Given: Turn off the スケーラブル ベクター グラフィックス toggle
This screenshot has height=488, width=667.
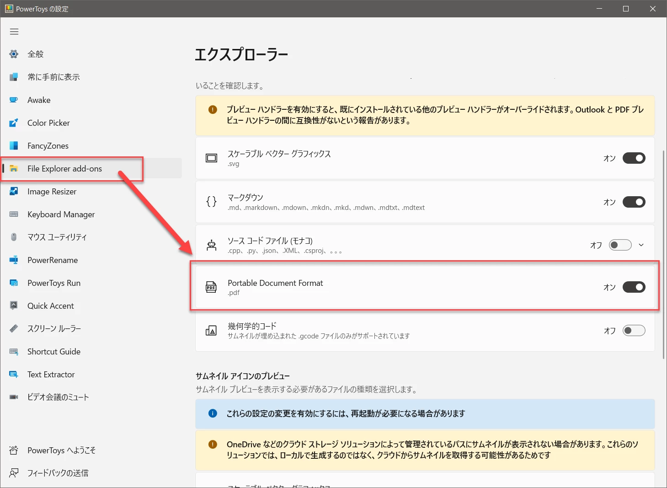Looking at the screenshot, I should 634,158.
